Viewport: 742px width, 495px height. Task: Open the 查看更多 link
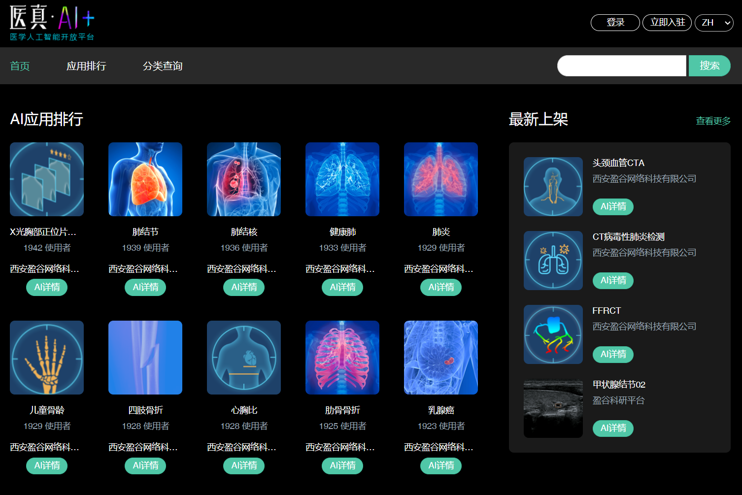click(x=713, y=121)
